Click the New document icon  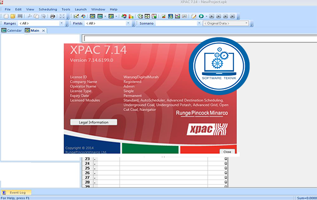(x=6, y=16)
